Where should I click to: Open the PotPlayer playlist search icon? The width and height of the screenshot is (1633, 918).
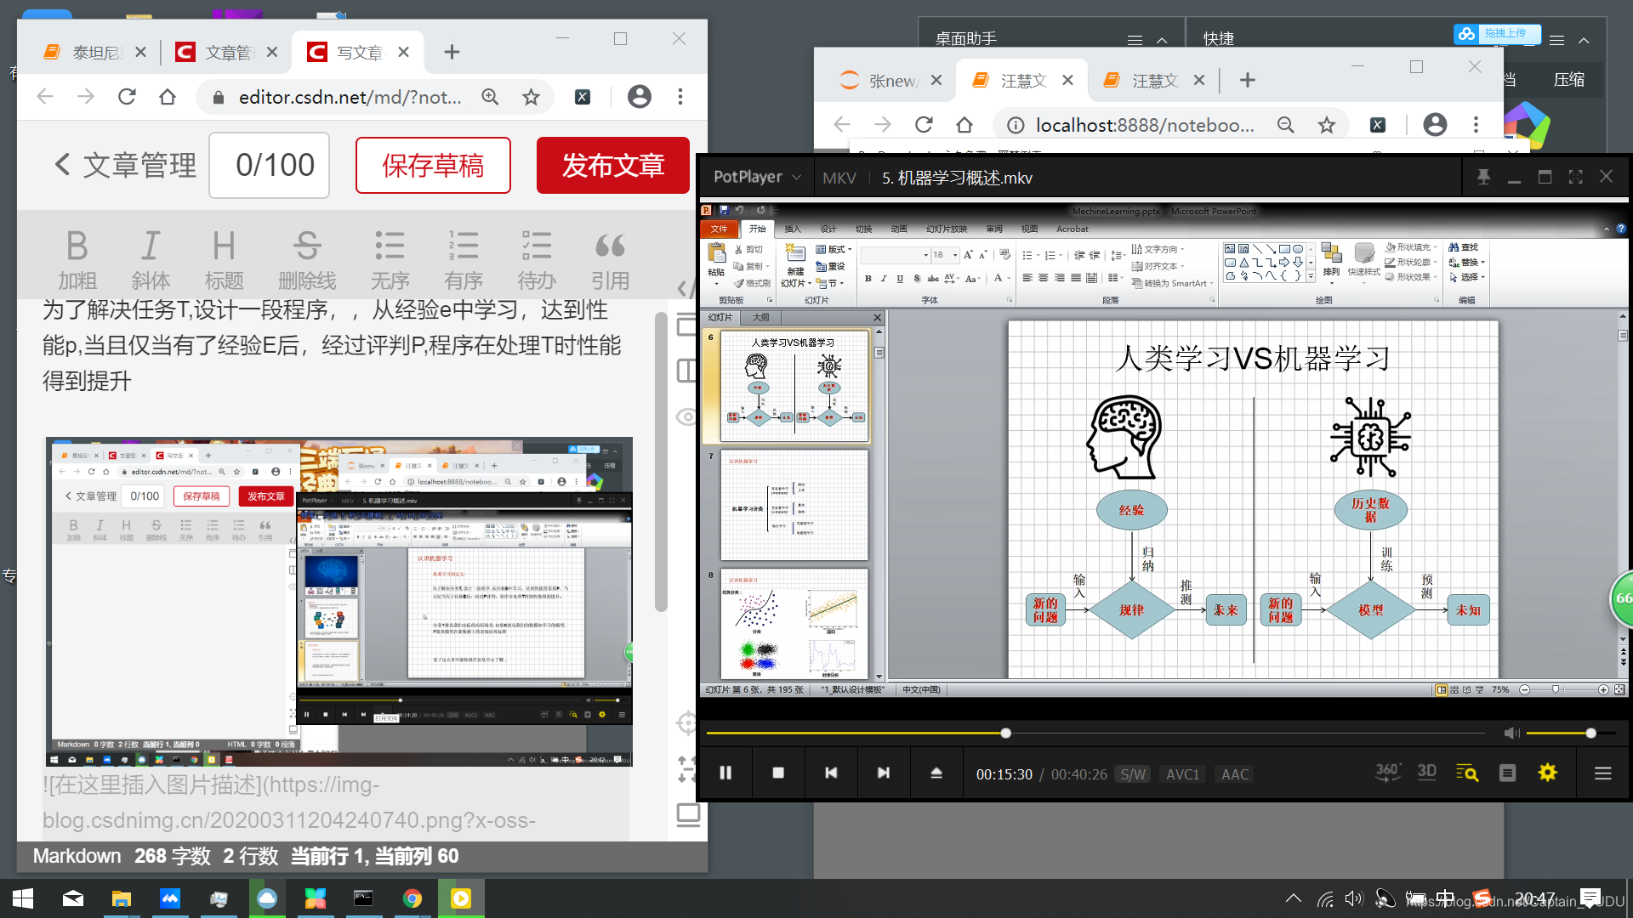(x=1467, y=773)
